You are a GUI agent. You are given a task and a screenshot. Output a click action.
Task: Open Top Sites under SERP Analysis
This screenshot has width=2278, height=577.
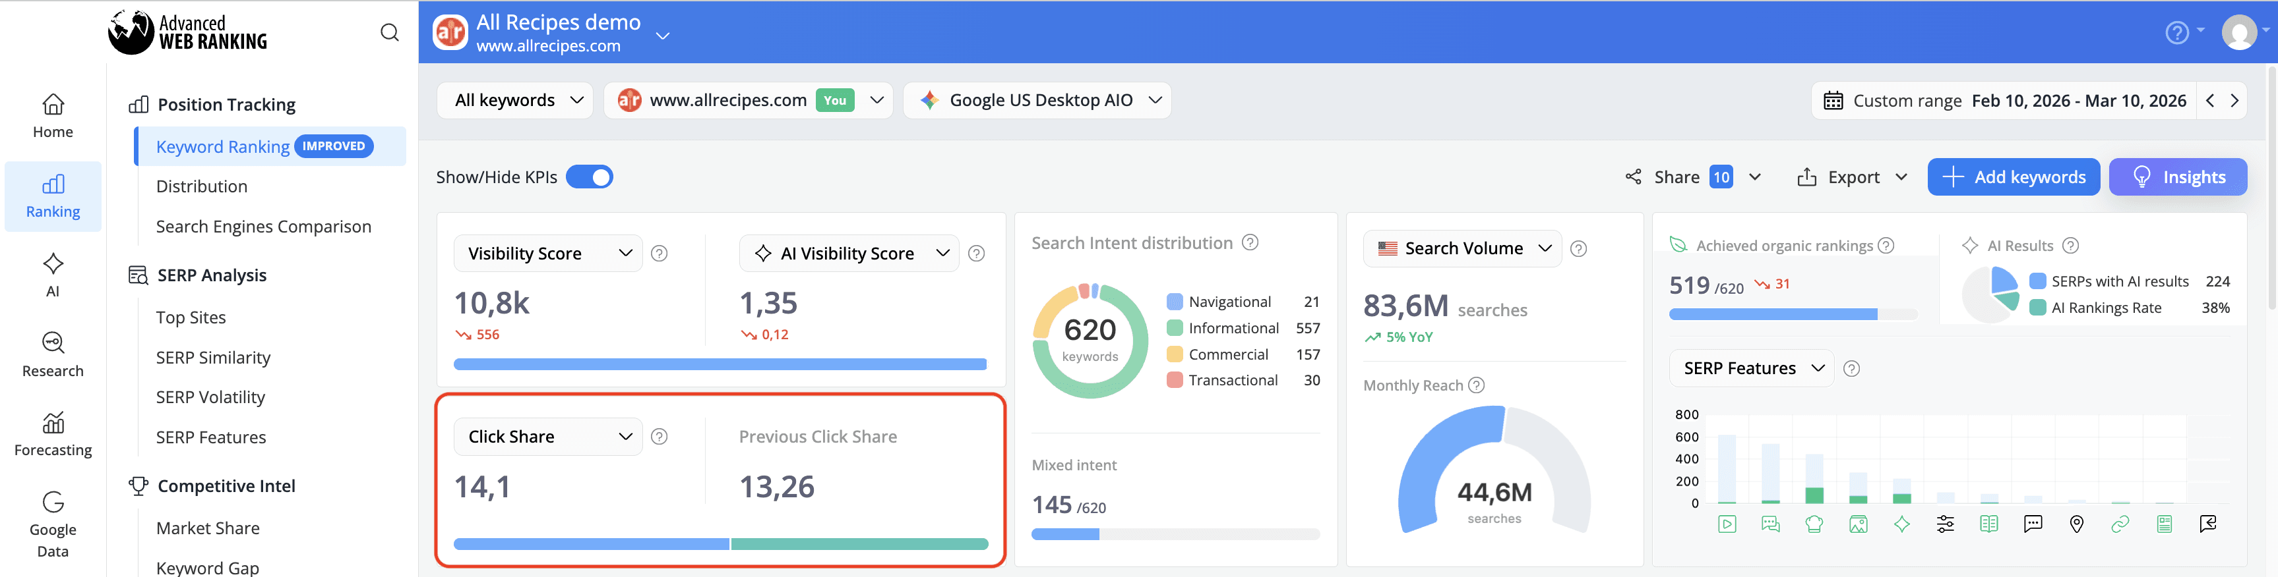(191, 317)
